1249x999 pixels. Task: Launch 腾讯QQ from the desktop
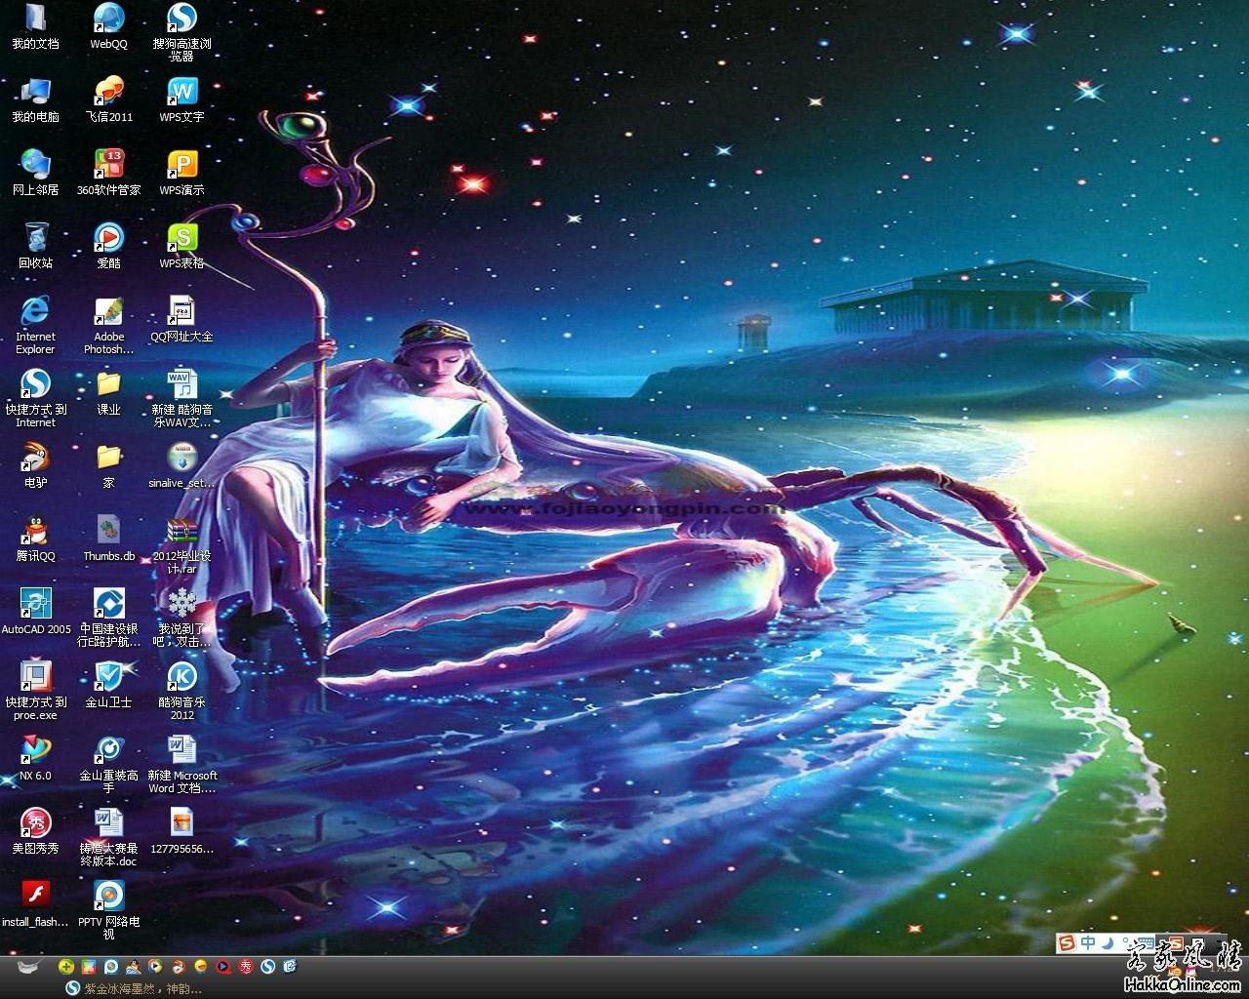pyautogui.click(x=35, y=539)
